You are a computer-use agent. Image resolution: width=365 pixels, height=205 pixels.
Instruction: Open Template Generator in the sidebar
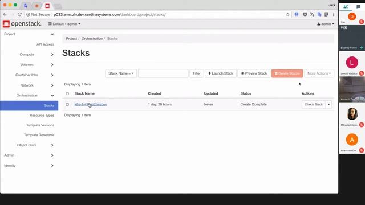pyautogui.click(x=39, y=135)
